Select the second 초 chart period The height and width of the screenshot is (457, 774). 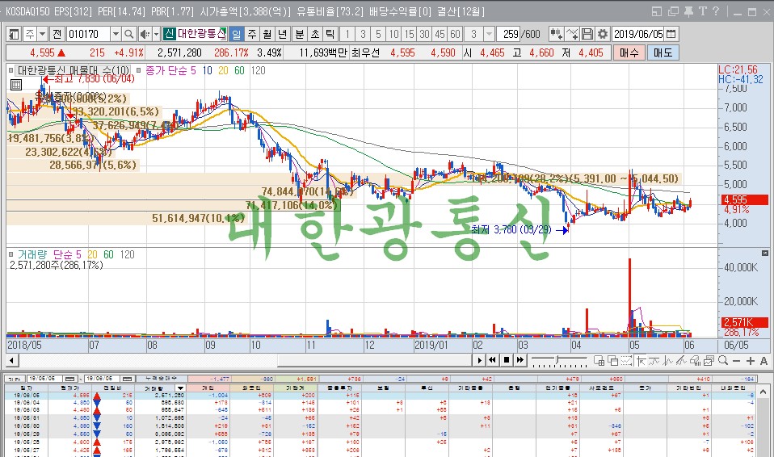point(315,34)
